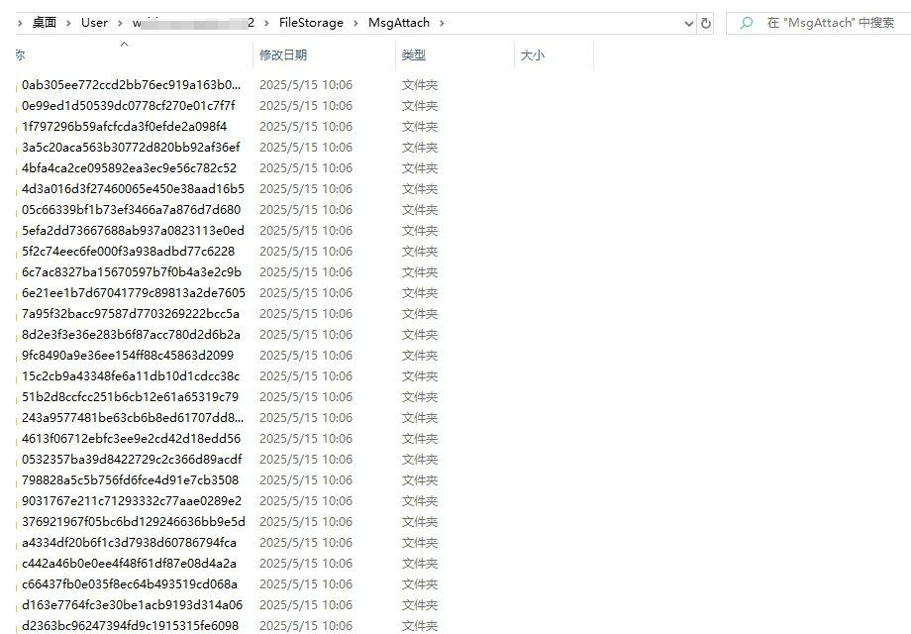Screen dimensions: 911x634
Task: Select folder 9031767e211c71293332c77aae0289e2
Action: click(x=132, y=501)
